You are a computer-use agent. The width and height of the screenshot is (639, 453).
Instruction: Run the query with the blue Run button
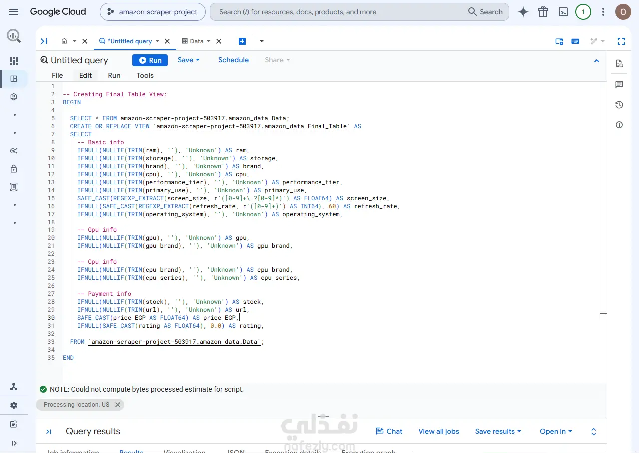click(x=150, y=60)
